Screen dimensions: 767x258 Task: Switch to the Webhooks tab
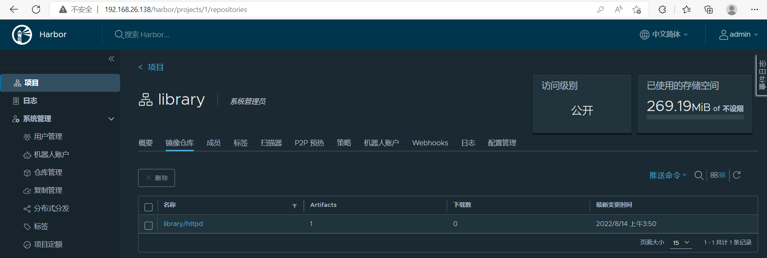[430, 143]
